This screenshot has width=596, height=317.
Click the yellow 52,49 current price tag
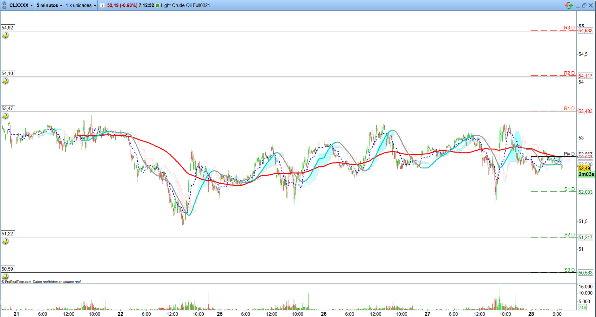tap(584, 168)
